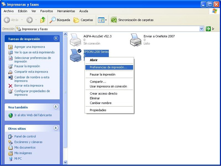Screen dimensions: 221x166
Task: Click the Pausar la impresión sidebar icon
Action: coord(10,66)
